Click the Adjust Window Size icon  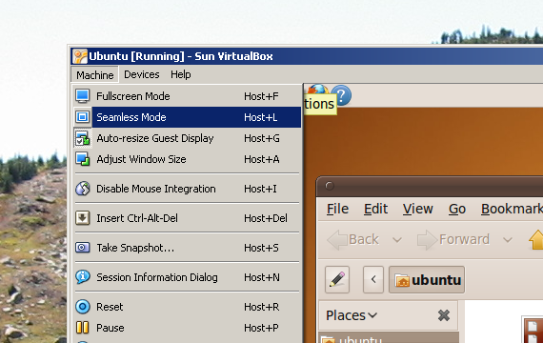(x=83, y=159)
